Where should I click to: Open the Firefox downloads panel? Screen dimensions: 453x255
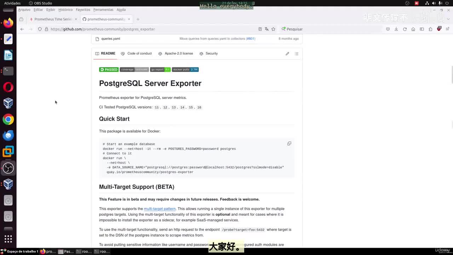tap(396, 29)
